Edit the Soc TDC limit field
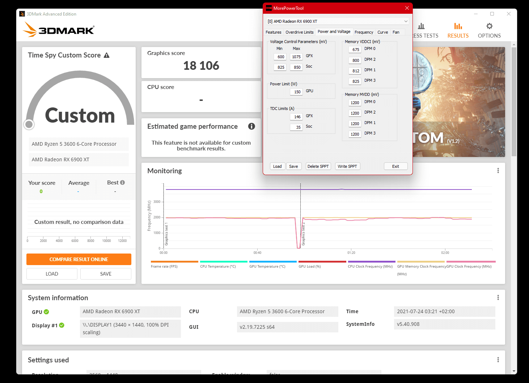The height and width of the screenshot is (383, 529). (296, 127)
